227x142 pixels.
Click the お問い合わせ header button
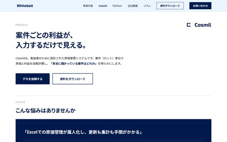pos(200,6)
